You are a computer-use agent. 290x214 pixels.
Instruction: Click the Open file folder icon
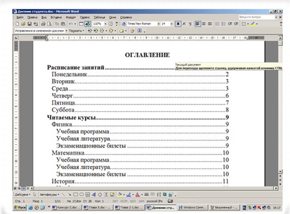pyautogui.click(x=23, y=24)
